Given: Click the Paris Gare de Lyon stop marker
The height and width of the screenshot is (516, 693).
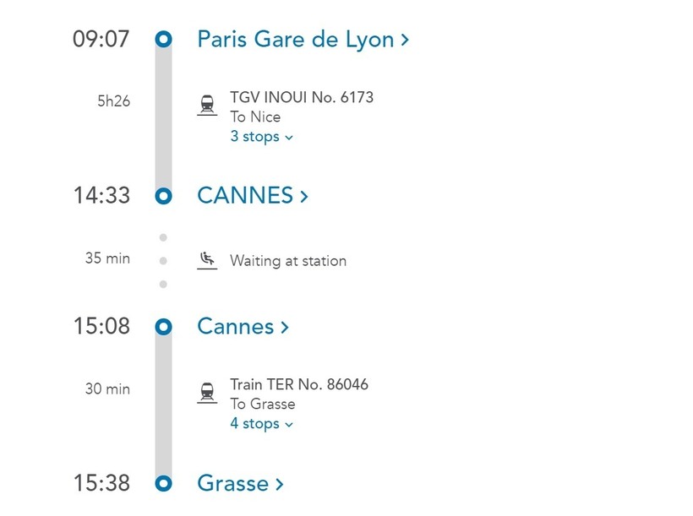Looking at the screenshot, I should [163, 39].
